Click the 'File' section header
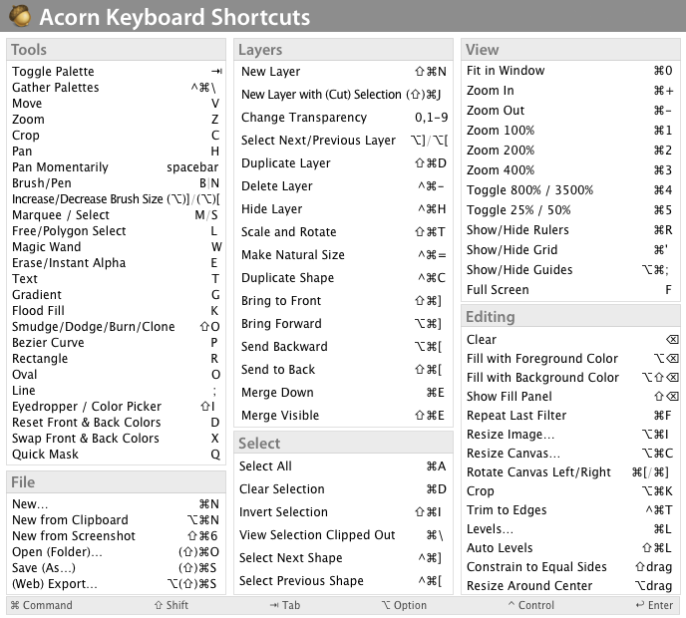The image size is (686, 618). click(x=116, y=482)
